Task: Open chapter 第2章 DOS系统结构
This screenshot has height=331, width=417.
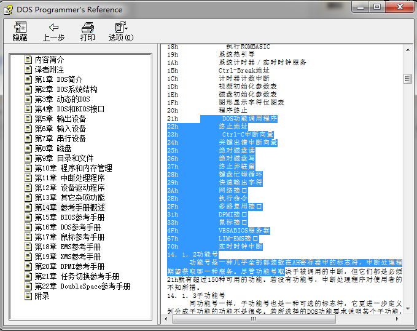Action: click(66, 89)
